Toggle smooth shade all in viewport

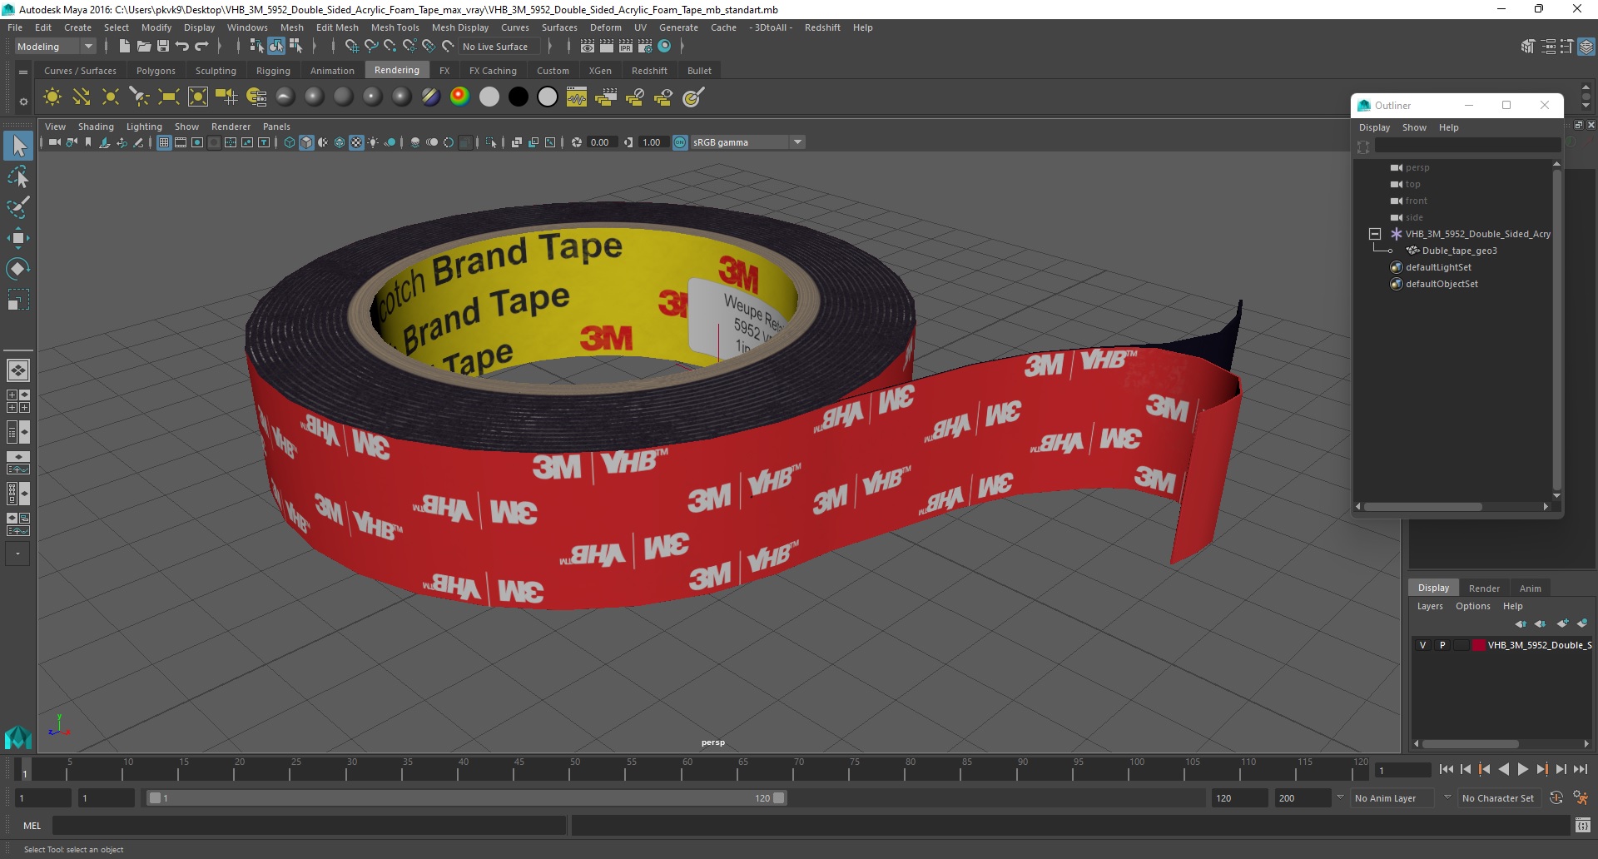(x=306, y=142)
